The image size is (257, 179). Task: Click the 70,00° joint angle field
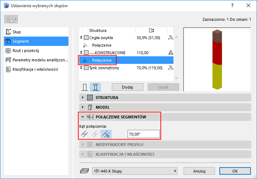144,134
